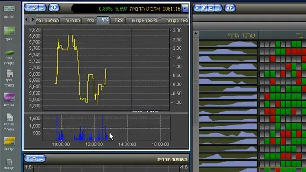Restore the trend table window
The width and height of the screenshot is (306, 172).
point(204,8)
